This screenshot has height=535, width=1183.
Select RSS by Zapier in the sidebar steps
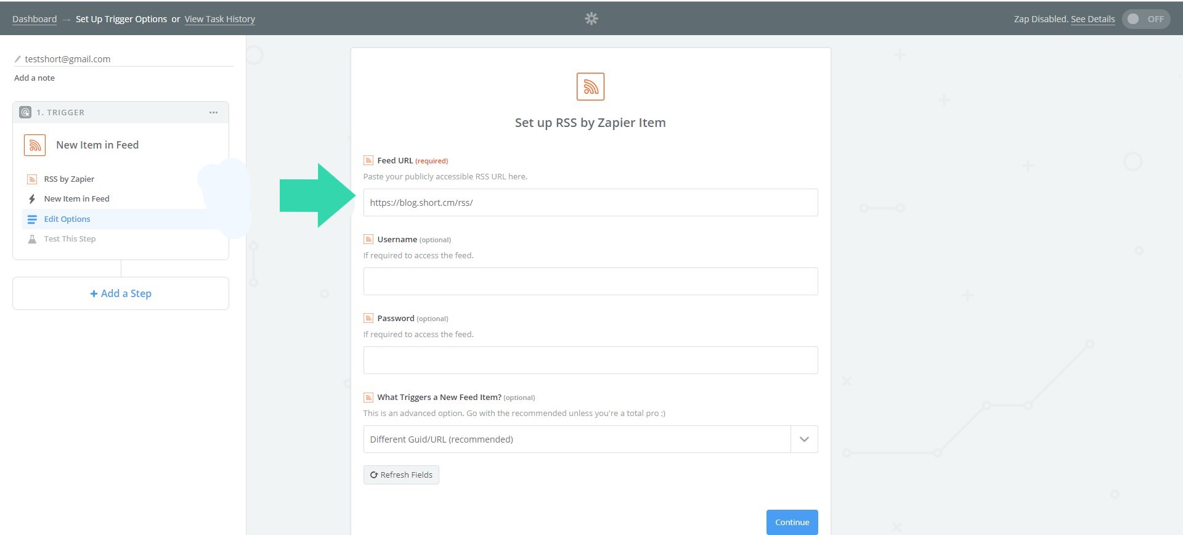tap(69, 179)
